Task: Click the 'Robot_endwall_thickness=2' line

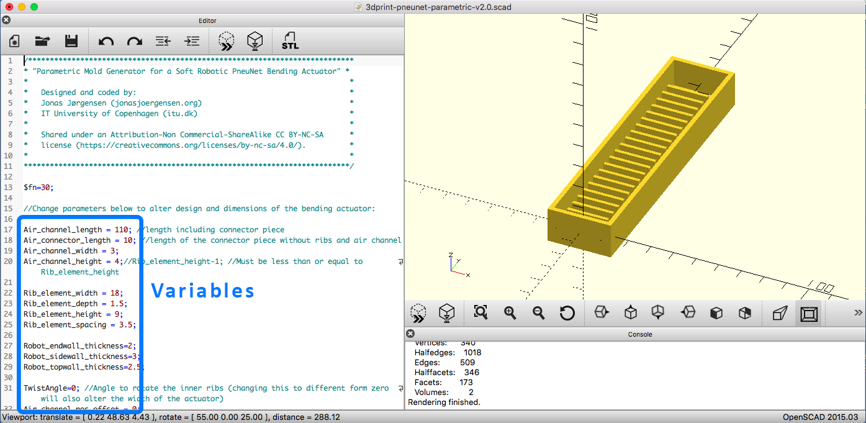Action: pos(79,345)
